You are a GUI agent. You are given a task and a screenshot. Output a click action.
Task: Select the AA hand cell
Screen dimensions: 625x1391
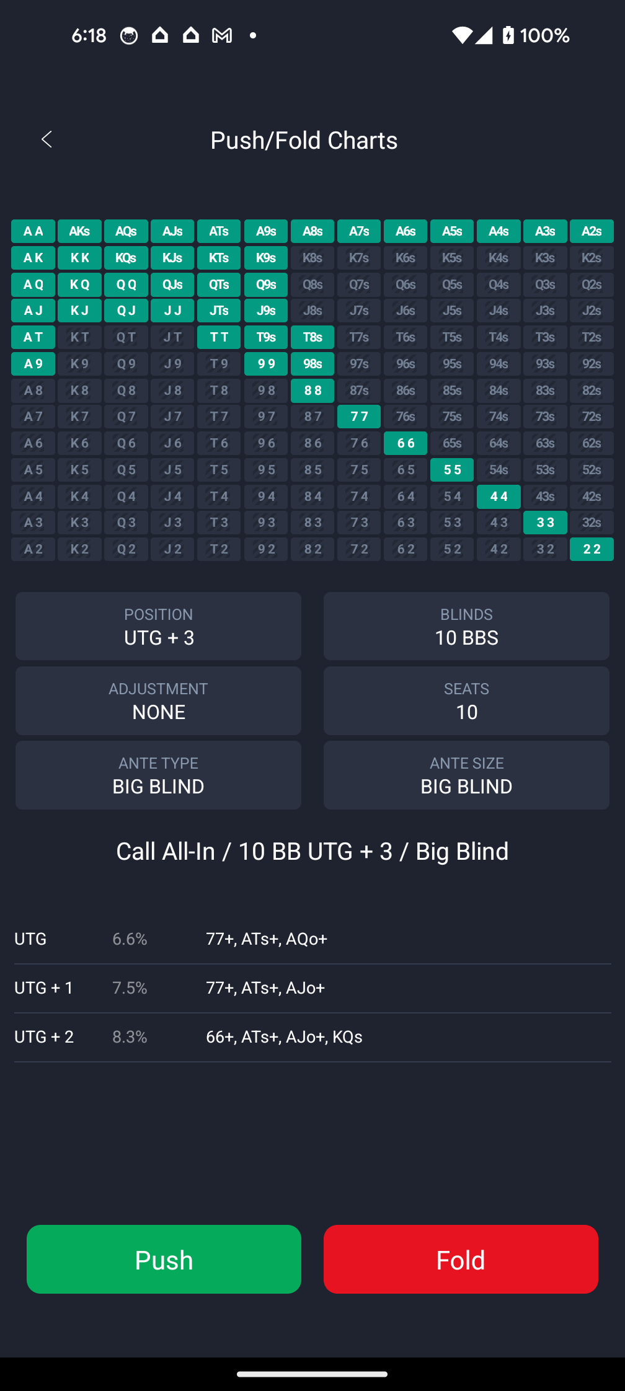[33, 231]
